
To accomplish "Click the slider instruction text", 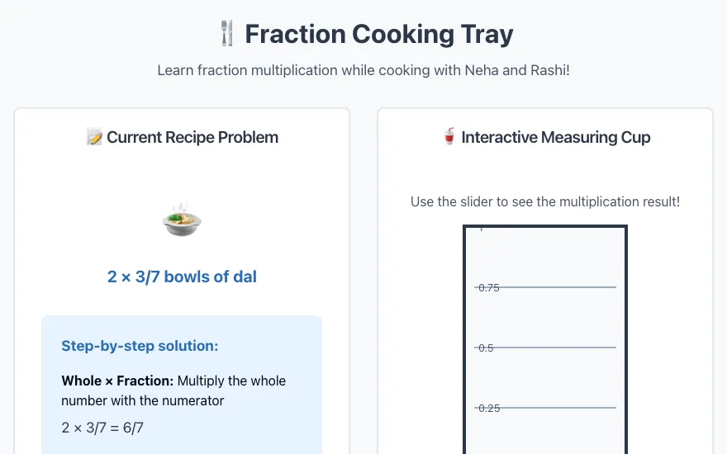I will point(545,202).
